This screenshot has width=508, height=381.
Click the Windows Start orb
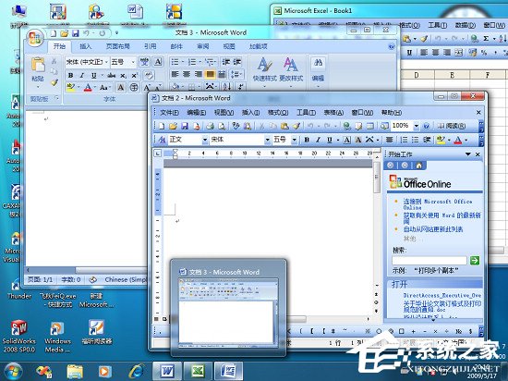(x=13, y=370)
